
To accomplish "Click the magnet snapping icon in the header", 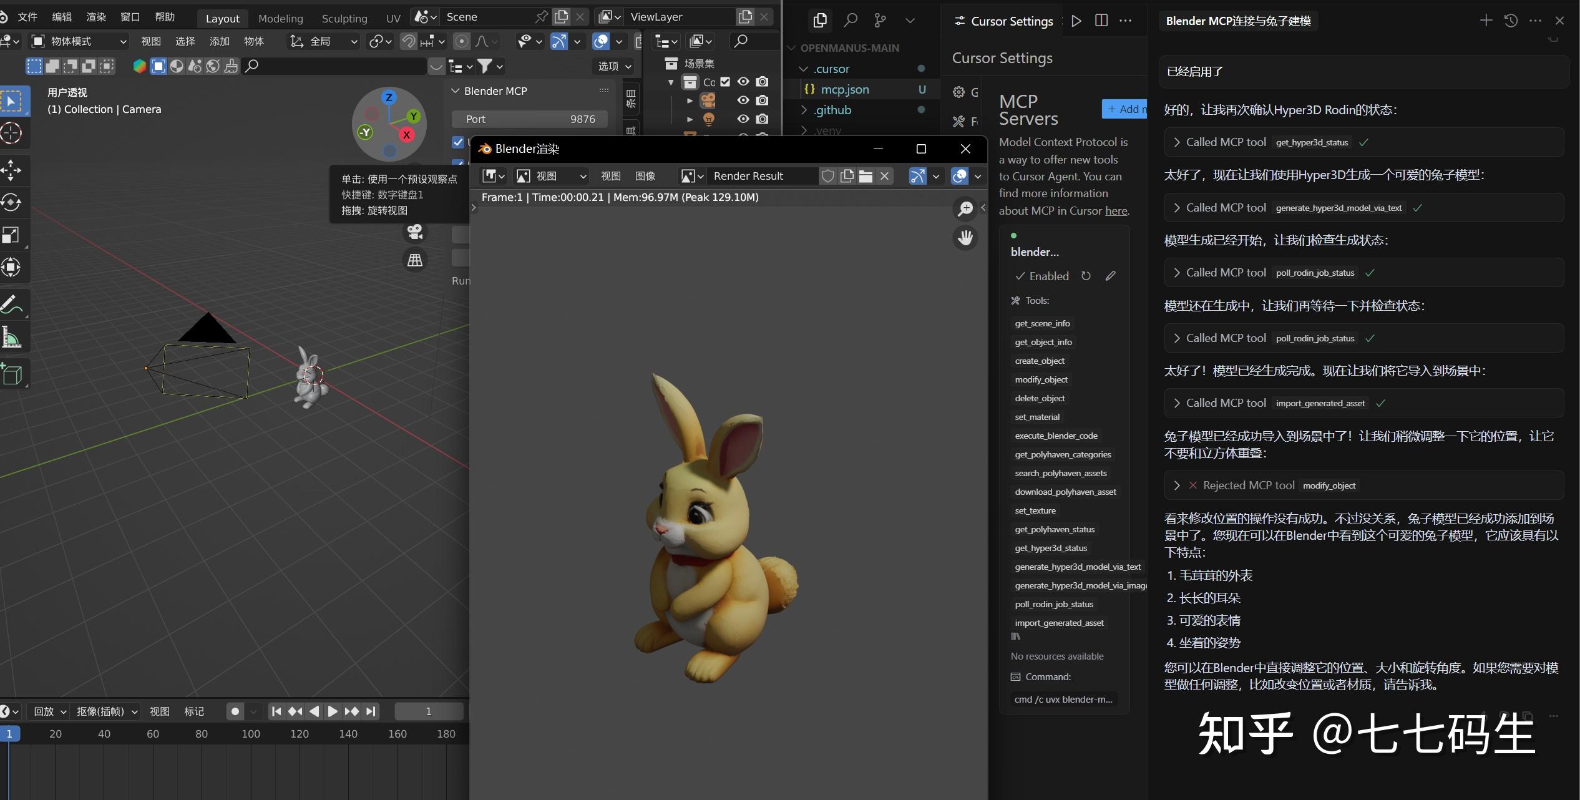I will tap(407, 41).
